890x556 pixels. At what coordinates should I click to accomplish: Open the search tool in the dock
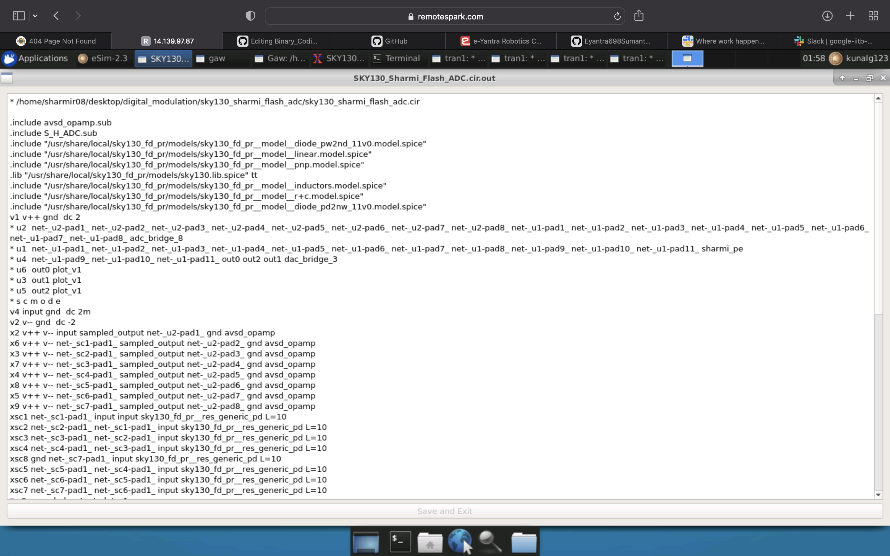pyautogui.click(x=490, y=541)
